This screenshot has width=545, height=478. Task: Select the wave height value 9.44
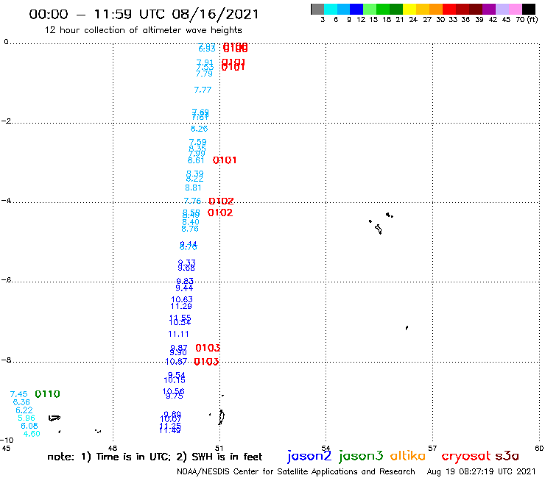pyautogui.click(x=184, y=288)
